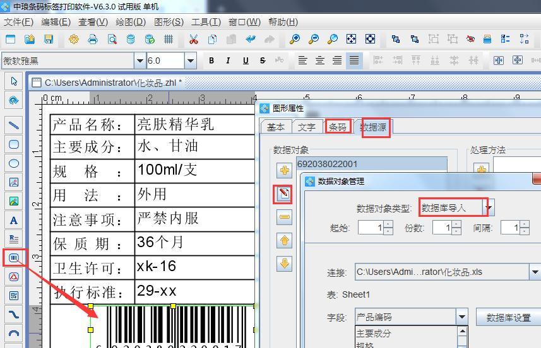Open the font name dropdown showing 微软雅黑
Screen dimensions: 541x348
pyautogui.click(x=140, y=61)
